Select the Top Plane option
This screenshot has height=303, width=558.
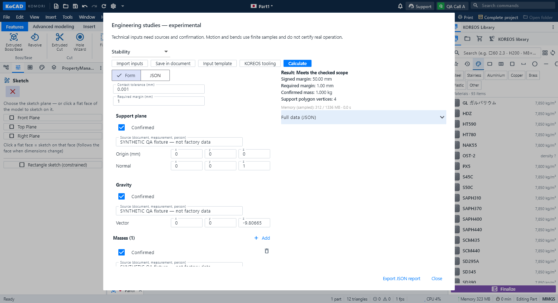pos(53,127)
